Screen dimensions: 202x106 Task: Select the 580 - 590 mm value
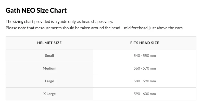pos(145,81)
